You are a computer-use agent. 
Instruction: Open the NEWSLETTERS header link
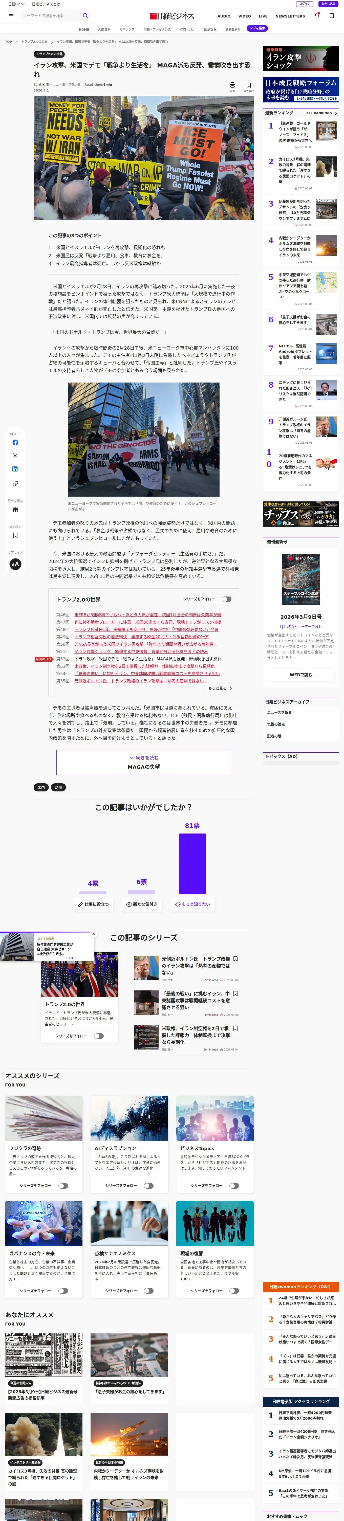tap(290, 16)
